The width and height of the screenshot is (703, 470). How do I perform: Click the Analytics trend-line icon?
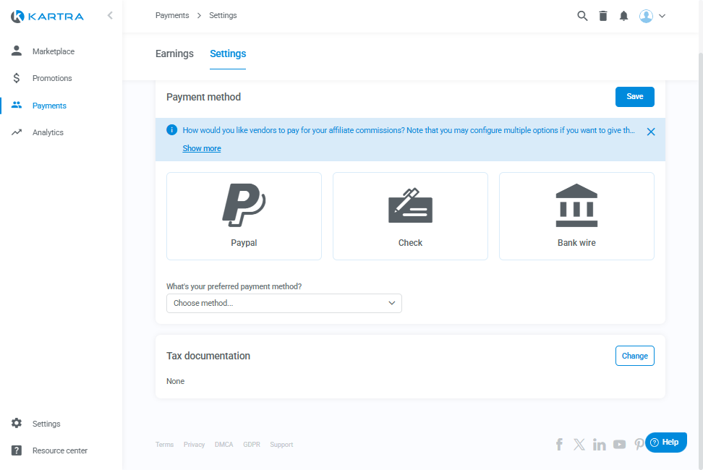17,132
